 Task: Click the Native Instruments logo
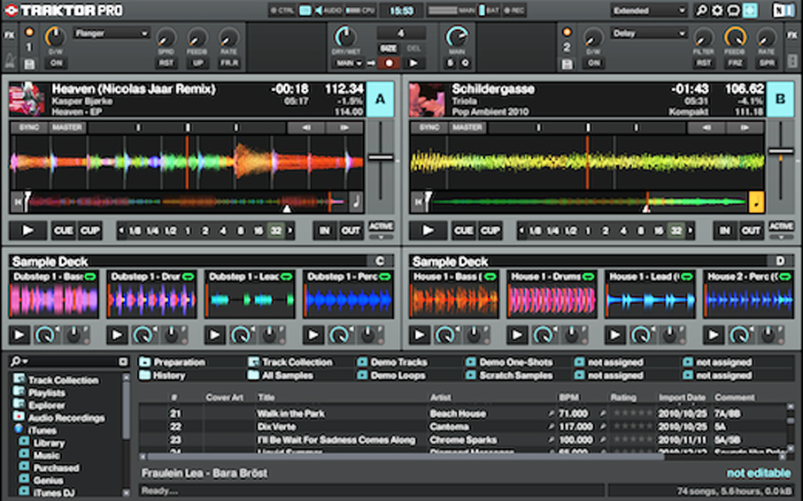[x=784, y=11]
